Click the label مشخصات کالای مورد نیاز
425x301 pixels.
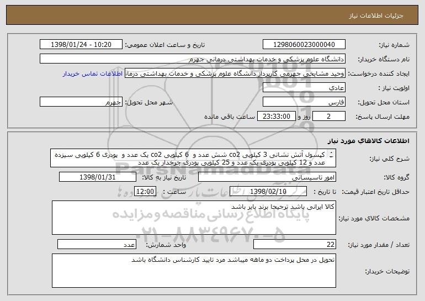374,218
